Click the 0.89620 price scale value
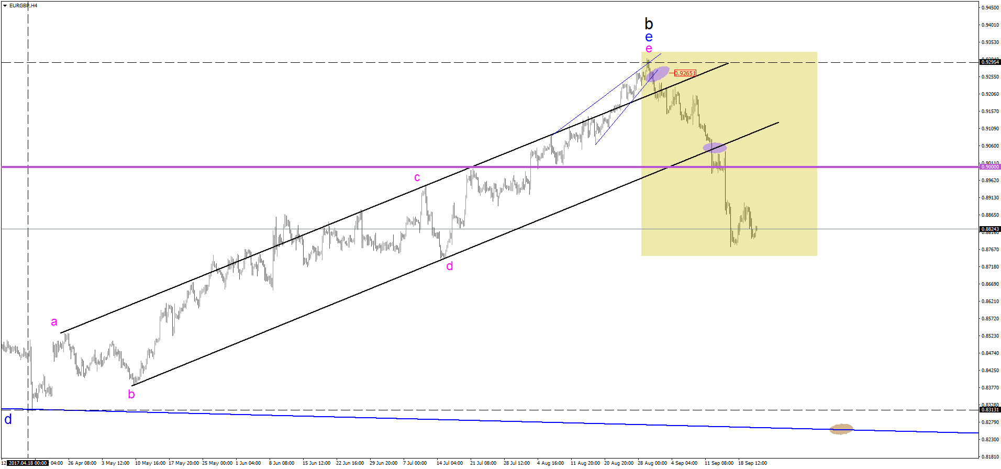1001x469 pixels. coord(990,180)
